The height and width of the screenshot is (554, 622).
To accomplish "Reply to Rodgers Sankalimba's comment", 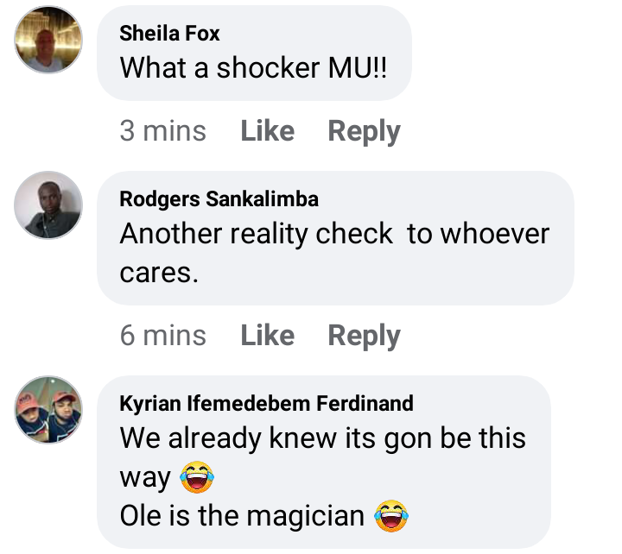I will pyautogui.click(x=364, y=335).
